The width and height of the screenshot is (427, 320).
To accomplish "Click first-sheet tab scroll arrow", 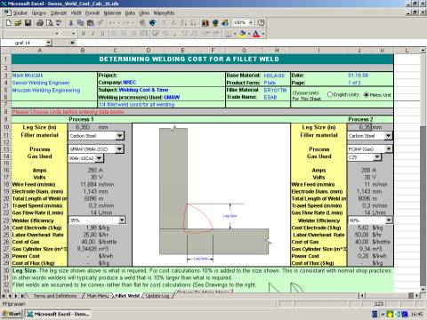I will 4,296.
